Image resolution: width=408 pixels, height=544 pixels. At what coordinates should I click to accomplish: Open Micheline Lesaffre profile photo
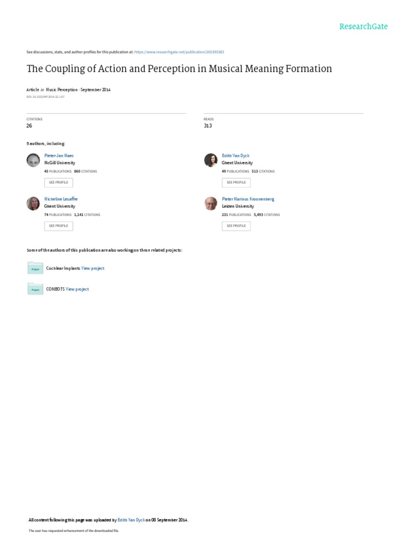tap(33, 203)
